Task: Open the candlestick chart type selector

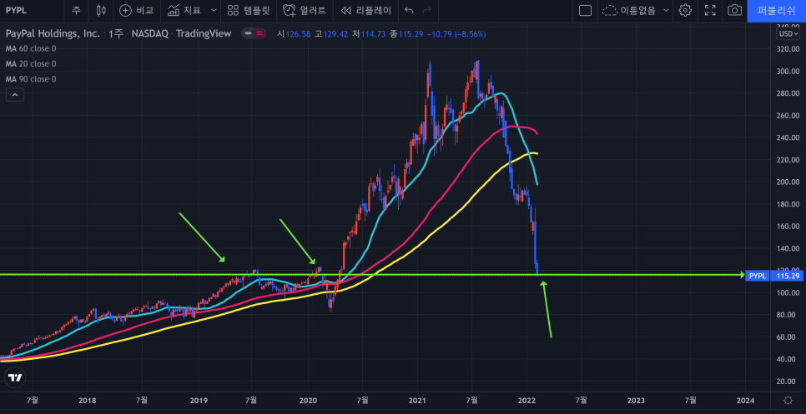Action: pyautogui.click(x=101, y=10)
